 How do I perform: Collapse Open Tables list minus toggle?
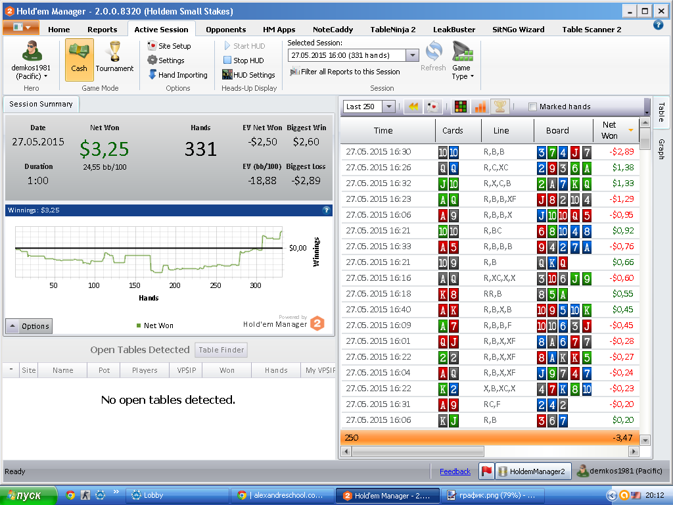11,370
